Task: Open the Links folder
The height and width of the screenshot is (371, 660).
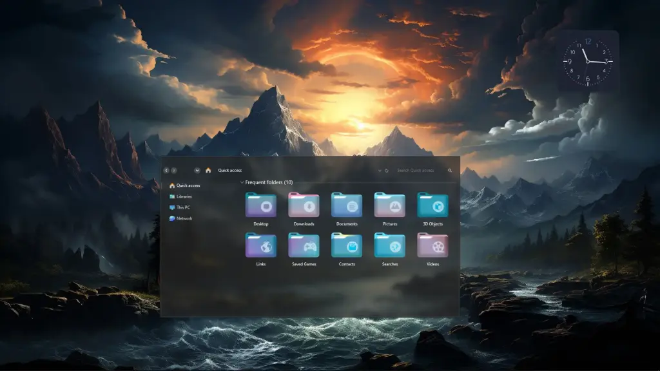Action: 260,245
